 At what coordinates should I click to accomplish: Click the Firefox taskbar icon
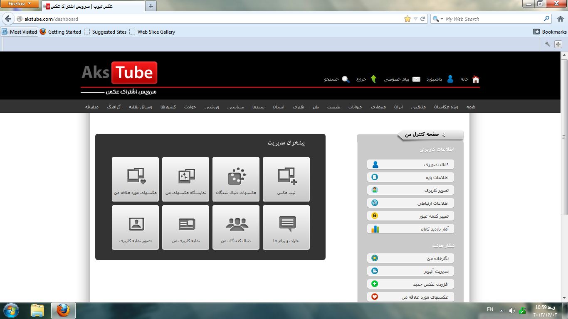coord(63,310)
